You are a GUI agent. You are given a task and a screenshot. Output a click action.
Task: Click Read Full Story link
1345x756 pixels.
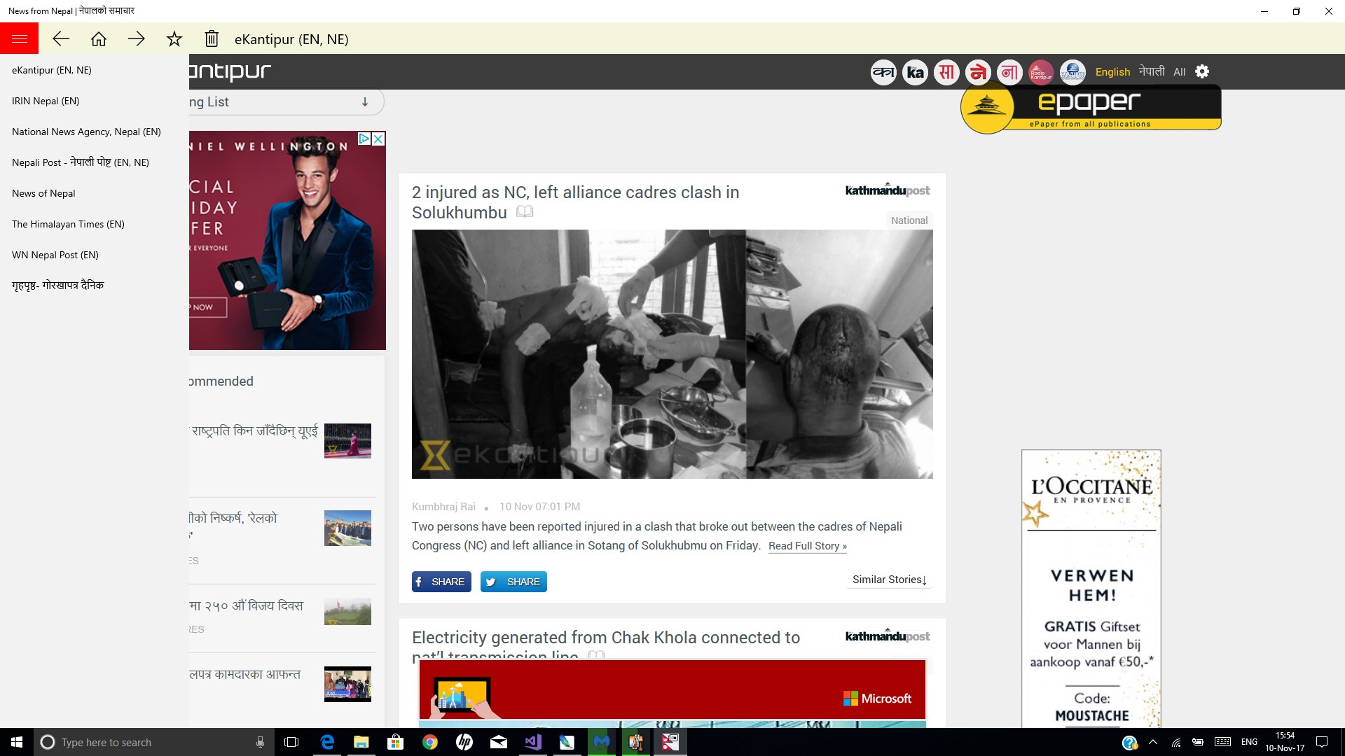(x=807, y=546)
